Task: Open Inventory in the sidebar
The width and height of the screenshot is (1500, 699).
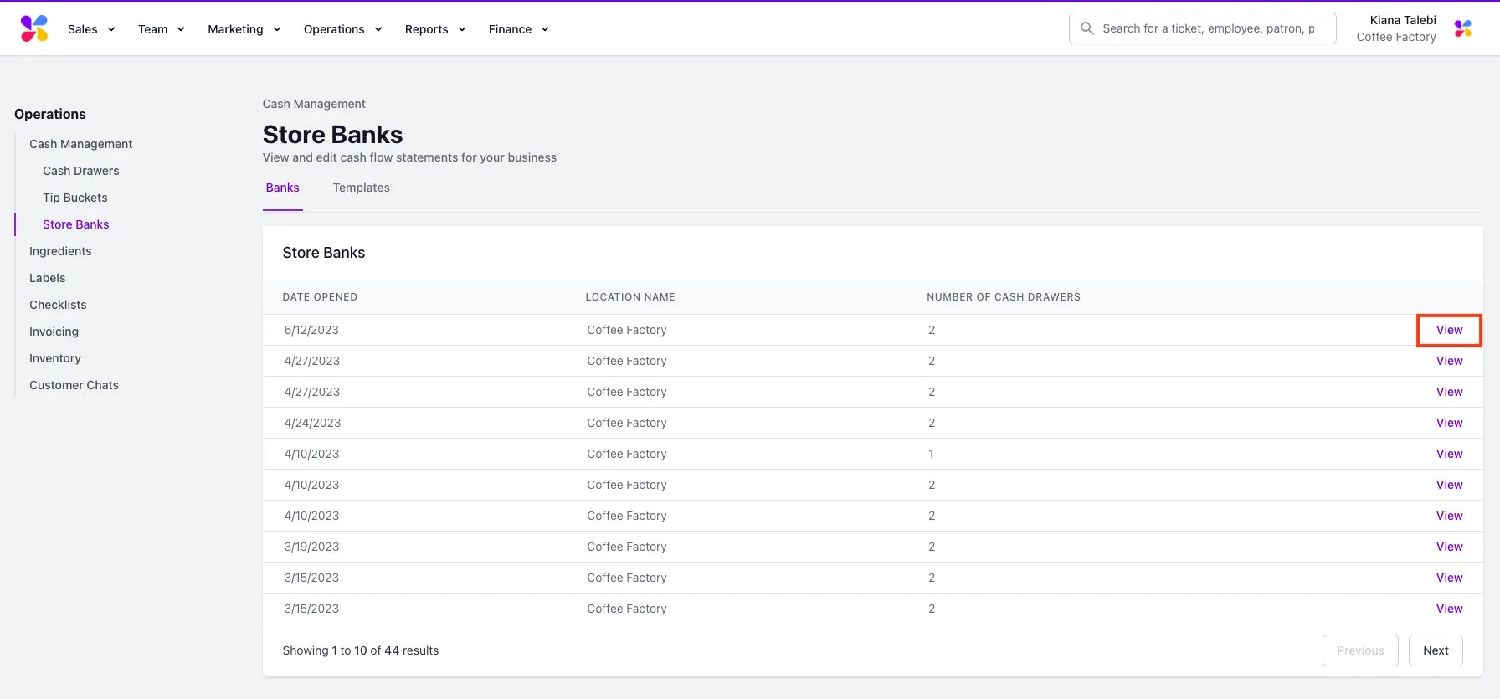Action: click(55, 358)
